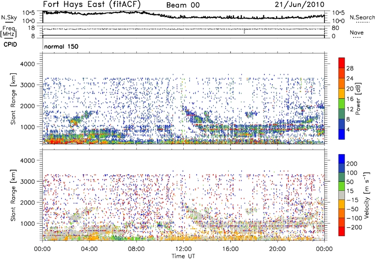Click the yellow-orange 16-20 dB power swatch
This screenshot has height=259, width=375.
click(x=342, y=94)
